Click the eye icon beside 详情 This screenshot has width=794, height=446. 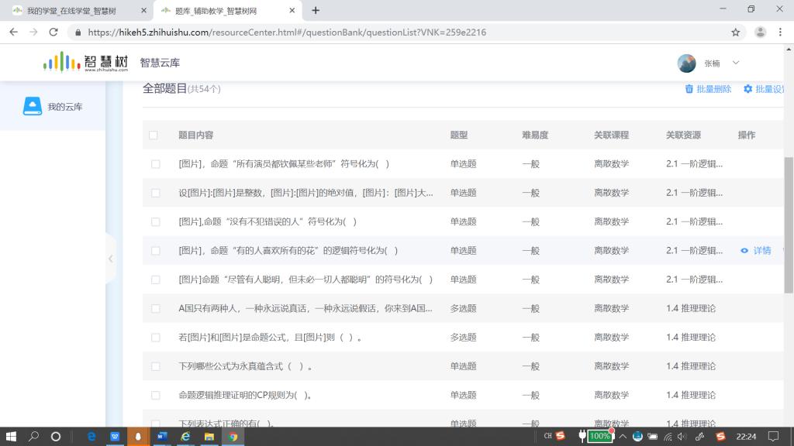[744, 251]
